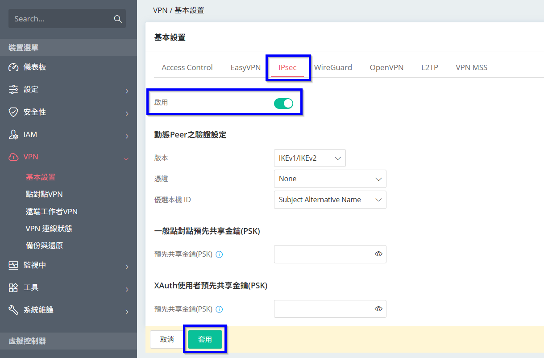Show the 一般點對點 pre-shared key
The height and width of the screenshot is (358, 544).
[x=378, y=254]
